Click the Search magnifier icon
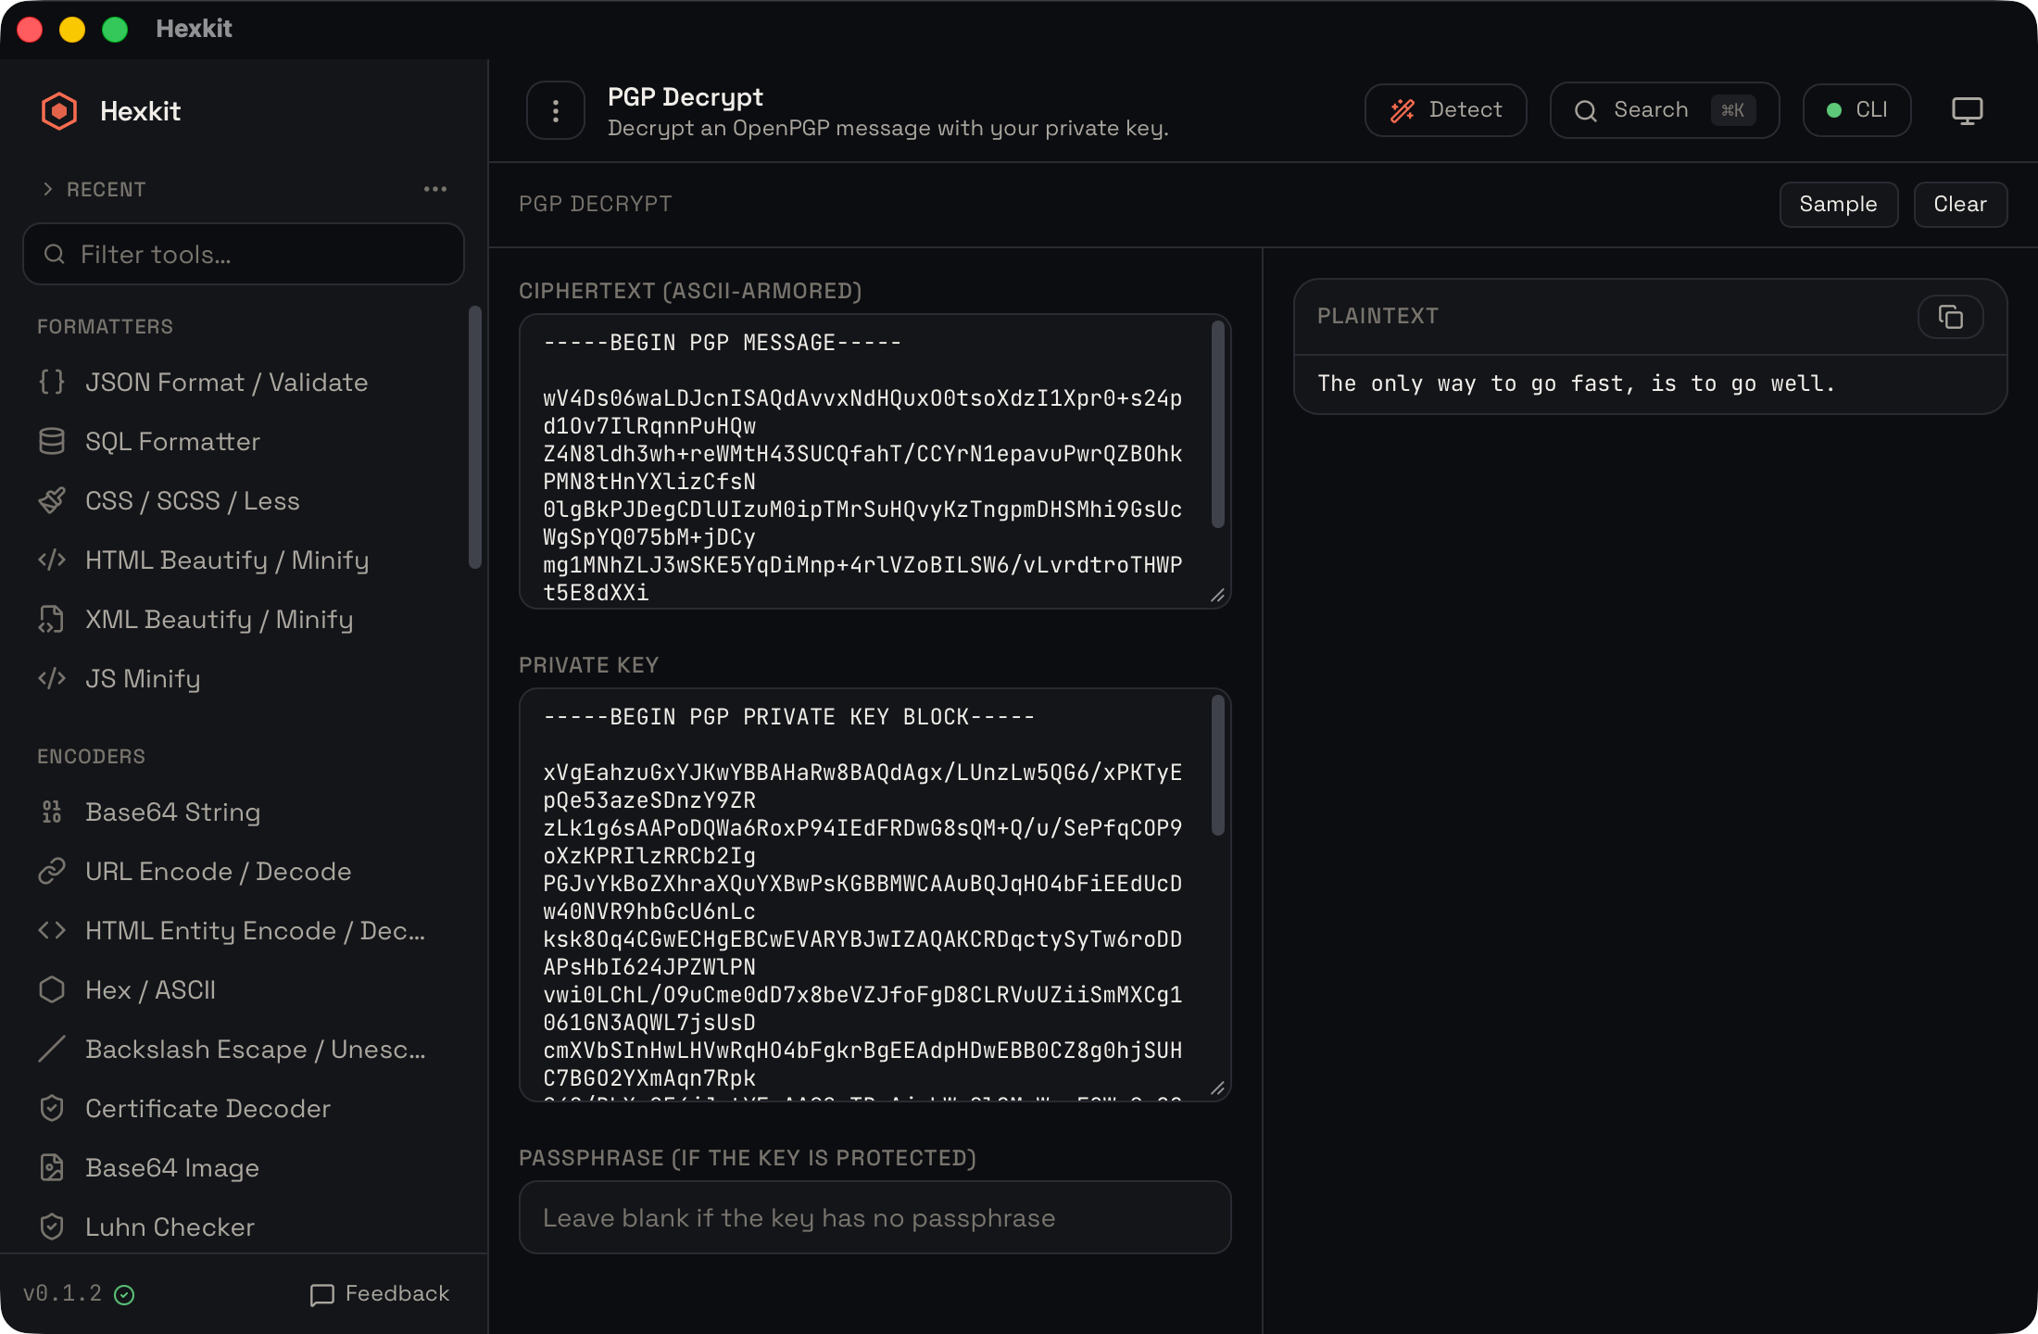Screen dimensions: 2038x1334 [1586, 111]
